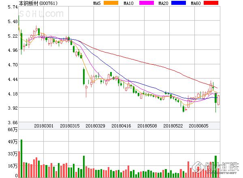
Task: Click the stock title 本钢板材(000761)
Action: click(38, 3)
